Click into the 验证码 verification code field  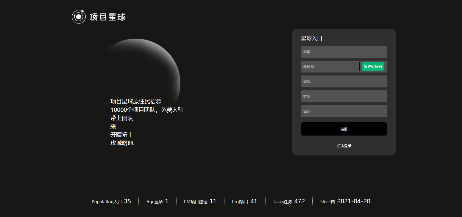[330, 67]
